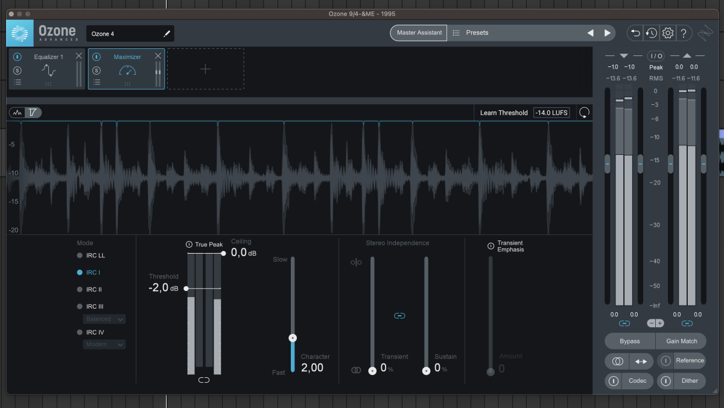Click the Ceiling 0,0 dB value

coord(244,253)
